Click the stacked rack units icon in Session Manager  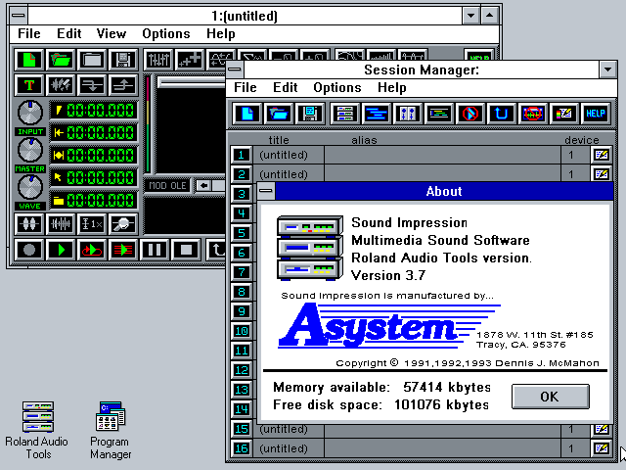point(345,114)
